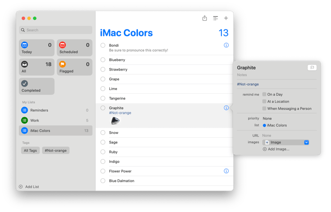Click the Add List plus icon
This screenshot has width=331, height=212.
pyautogui.click(x=21, y=186)
